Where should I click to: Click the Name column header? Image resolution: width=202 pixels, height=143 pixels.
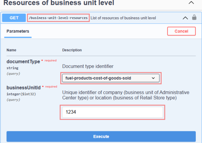click(11, 50)
